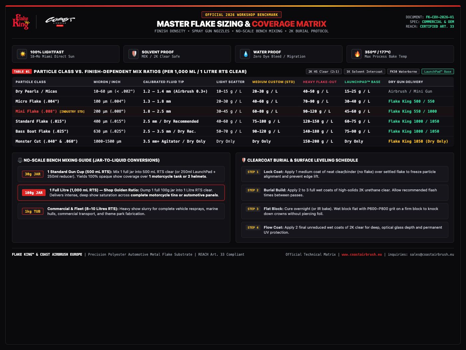This screenshot has height=350, width=466.
Task: Click the Certified Art. 33 reach value
Action: [x=437, y=26]
